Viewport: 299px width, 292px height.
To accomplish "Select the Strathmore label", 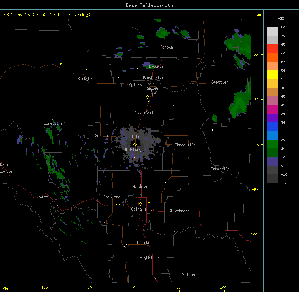I will click(x=179, y=211).
